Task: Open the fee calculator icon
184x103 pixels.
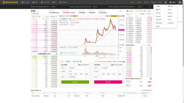Action: pyautogui.click(x=124, y=62)
